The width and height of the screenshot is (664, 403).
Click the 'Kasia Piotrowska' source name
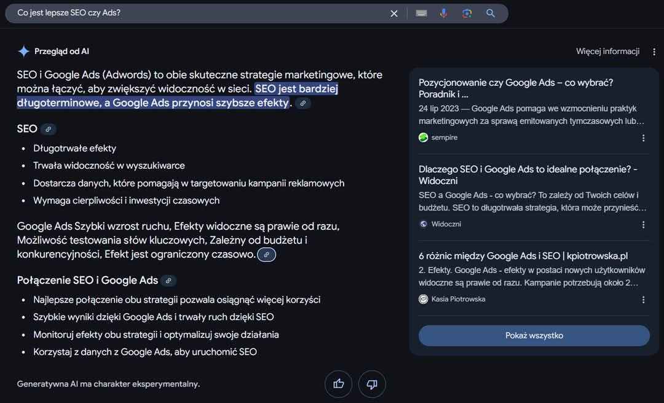(x=458, y=299)
